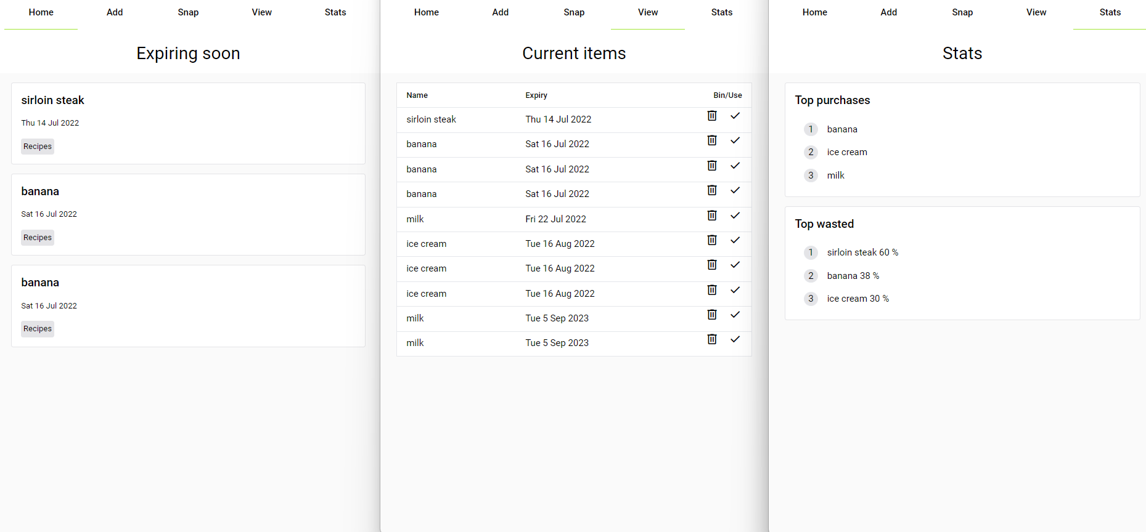Open Recipes on the last banana card

click(x=38, y=329)
